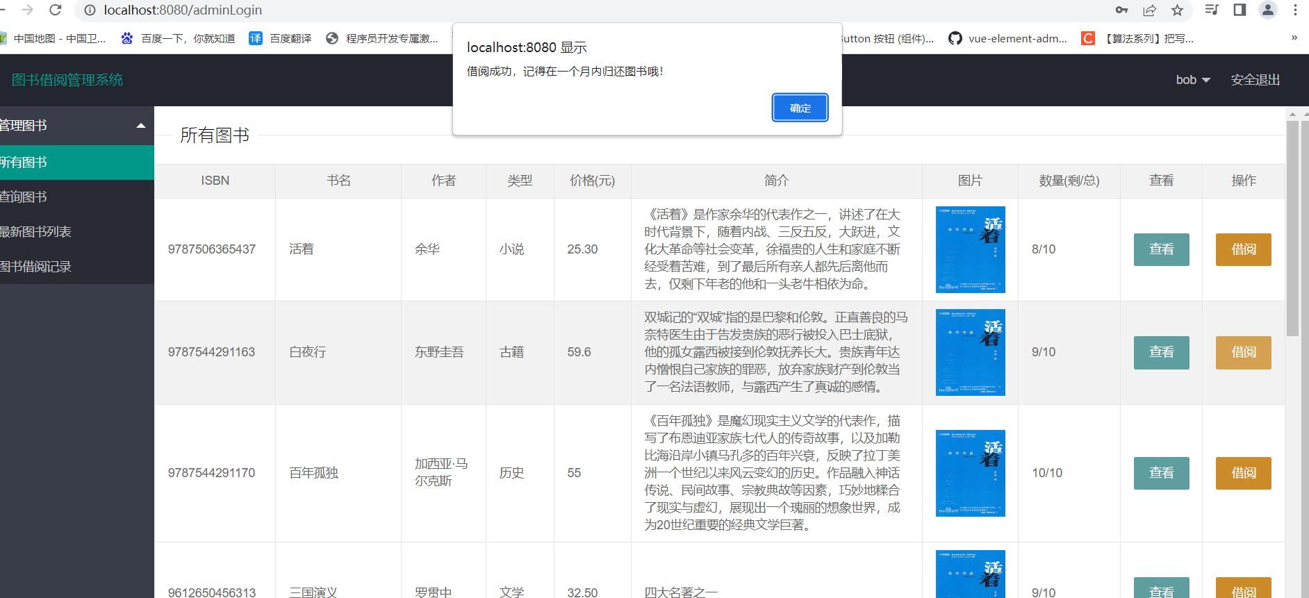This screenshot has width=1309, height=598.
Task: Click the 价格(元) column header
Action: (x=592, y=181)
